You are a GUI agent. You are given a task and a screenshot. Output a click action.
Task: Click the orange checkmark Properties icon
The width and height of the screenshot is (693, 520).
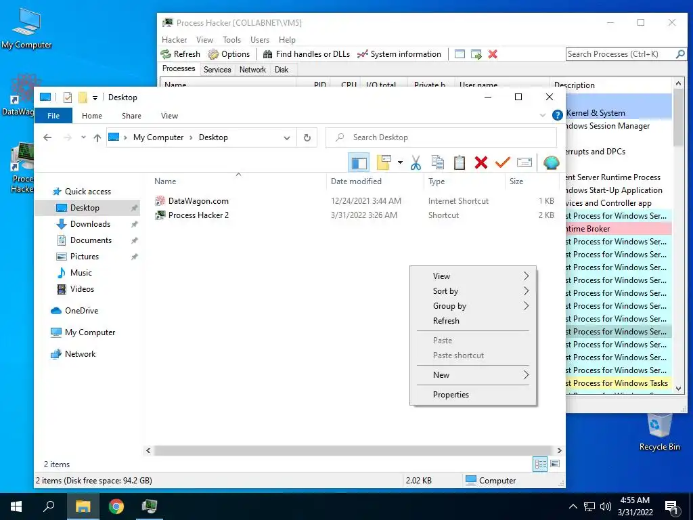[x=503, y=162]
